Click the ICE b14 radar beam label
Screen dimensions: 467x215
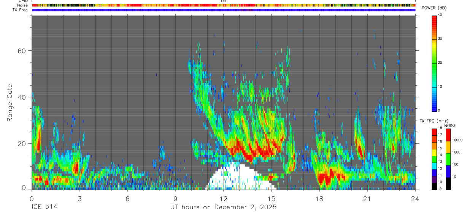(x=44, y=207)
